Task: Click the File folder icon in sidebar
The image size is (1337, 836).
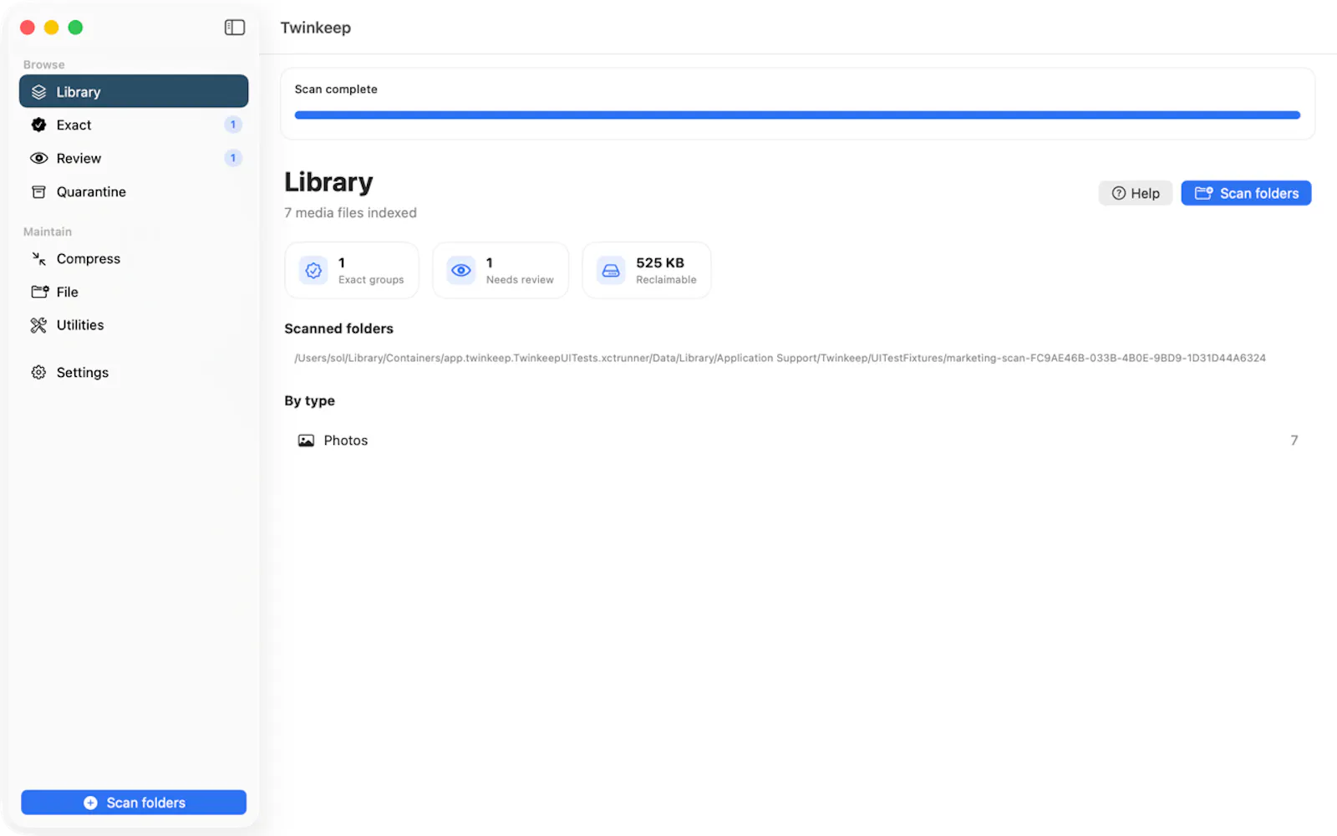Action: pos(39,292)
